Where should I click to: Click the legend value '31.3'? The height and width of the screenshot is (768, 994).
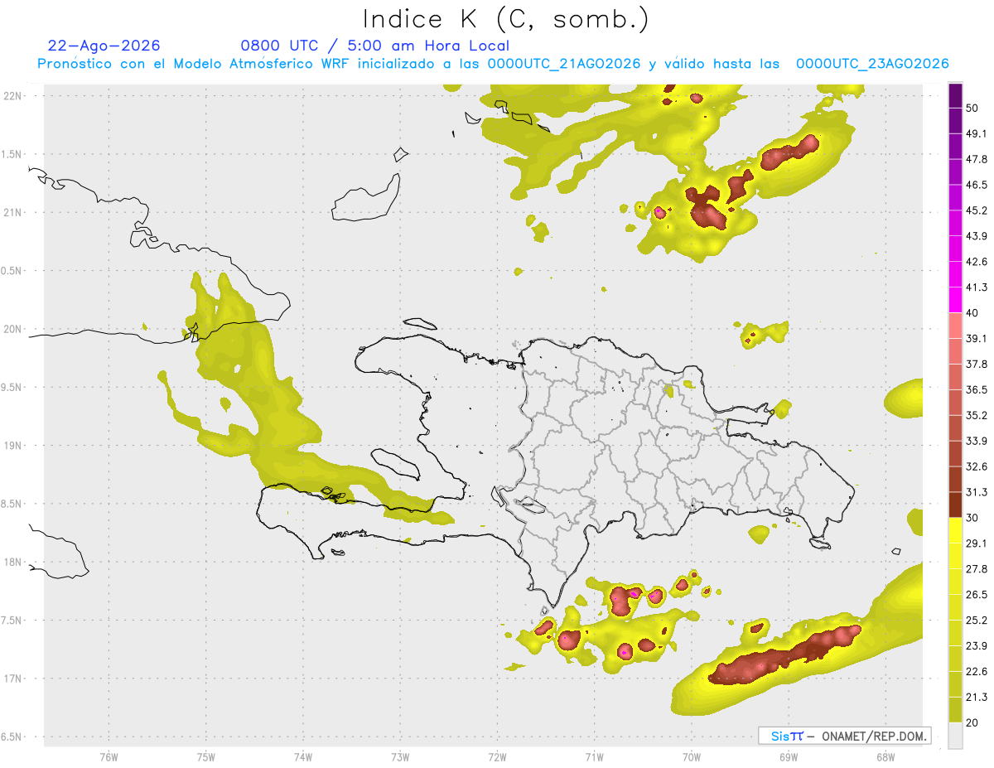point(977,492)
